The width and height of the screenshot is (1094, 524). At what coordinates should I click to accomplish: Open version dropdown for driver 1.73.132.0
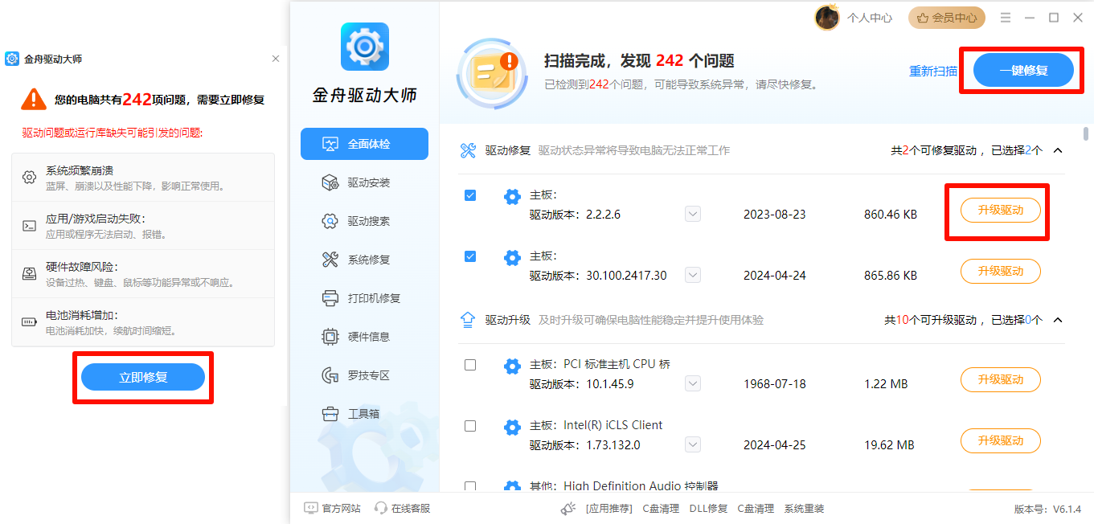click(x=693, y=445)
